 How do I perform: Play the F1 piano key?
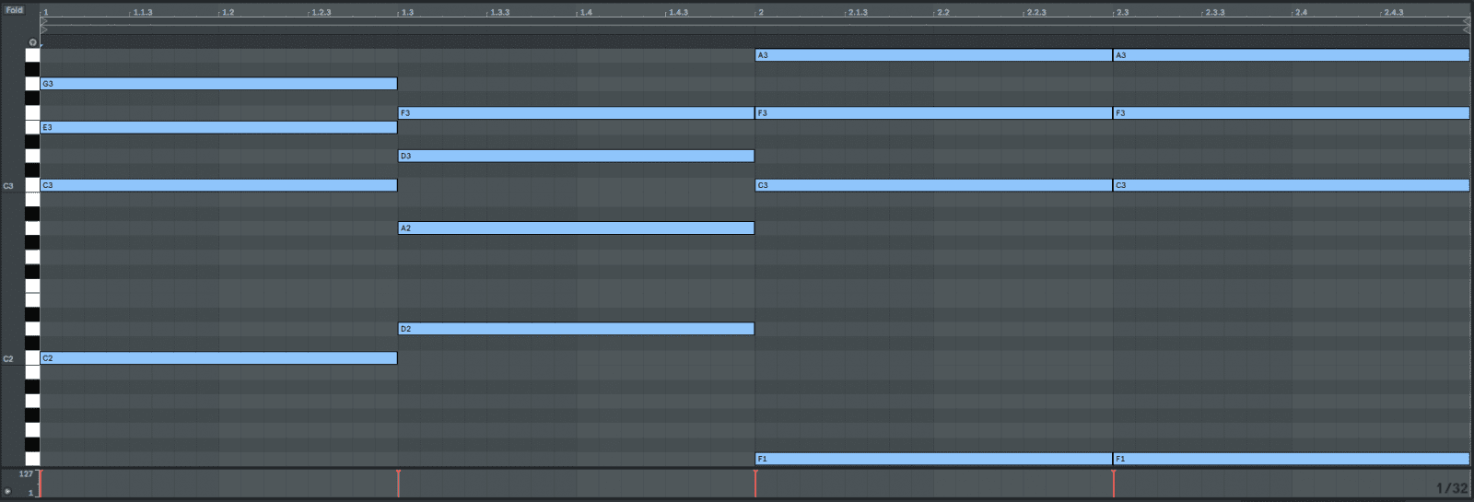(32, 459)
